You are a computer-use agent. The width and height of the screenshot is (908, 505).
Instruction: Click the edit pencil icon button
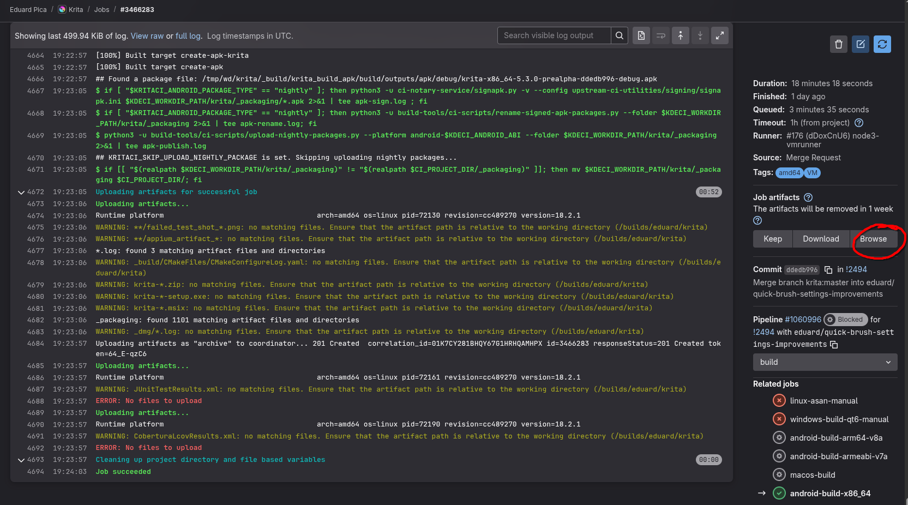(x=861, y=44)
